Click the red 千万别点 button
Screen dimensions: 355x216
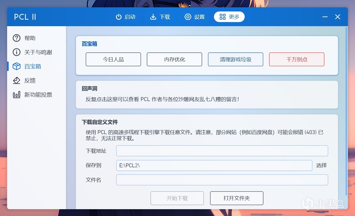(x=297, y=59)
